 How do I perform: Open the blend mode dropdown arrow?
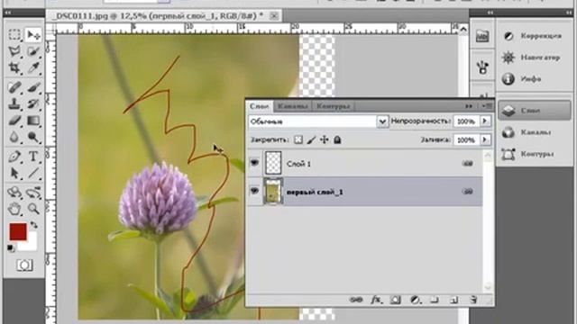[382, 121]
